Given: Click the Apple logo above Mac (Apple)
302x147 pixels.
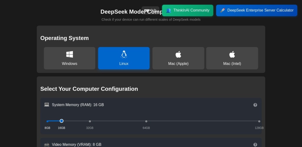Looking at the screenshot, I should coord(178,54).
